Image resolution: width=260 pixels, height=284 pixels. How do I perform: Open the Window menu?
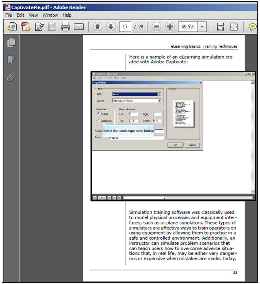(50, 15)
